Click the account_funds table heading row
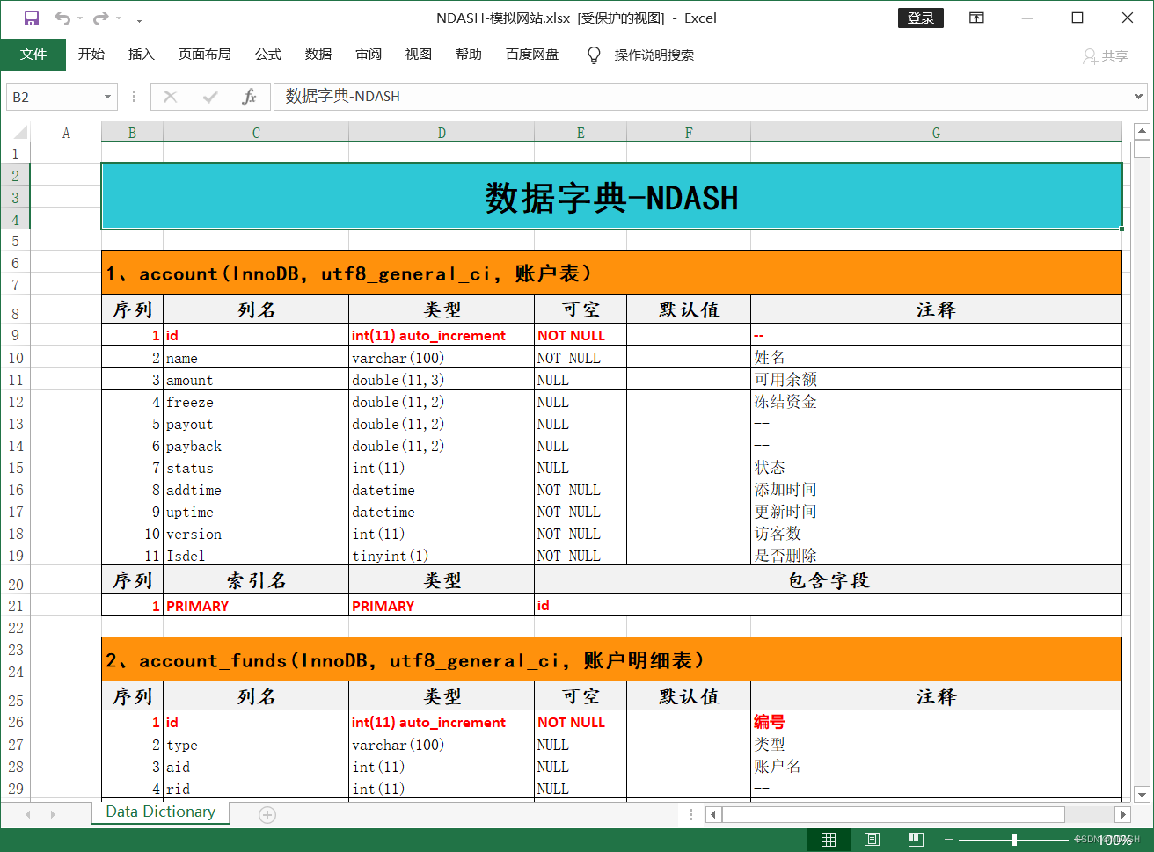Screen dimensions: 1154x852 pyautogui.click(x=611, y=659)
